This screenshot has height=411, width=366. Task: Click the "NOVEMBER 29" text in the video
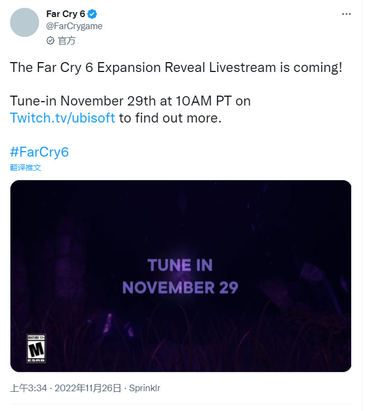pos(180,287)
